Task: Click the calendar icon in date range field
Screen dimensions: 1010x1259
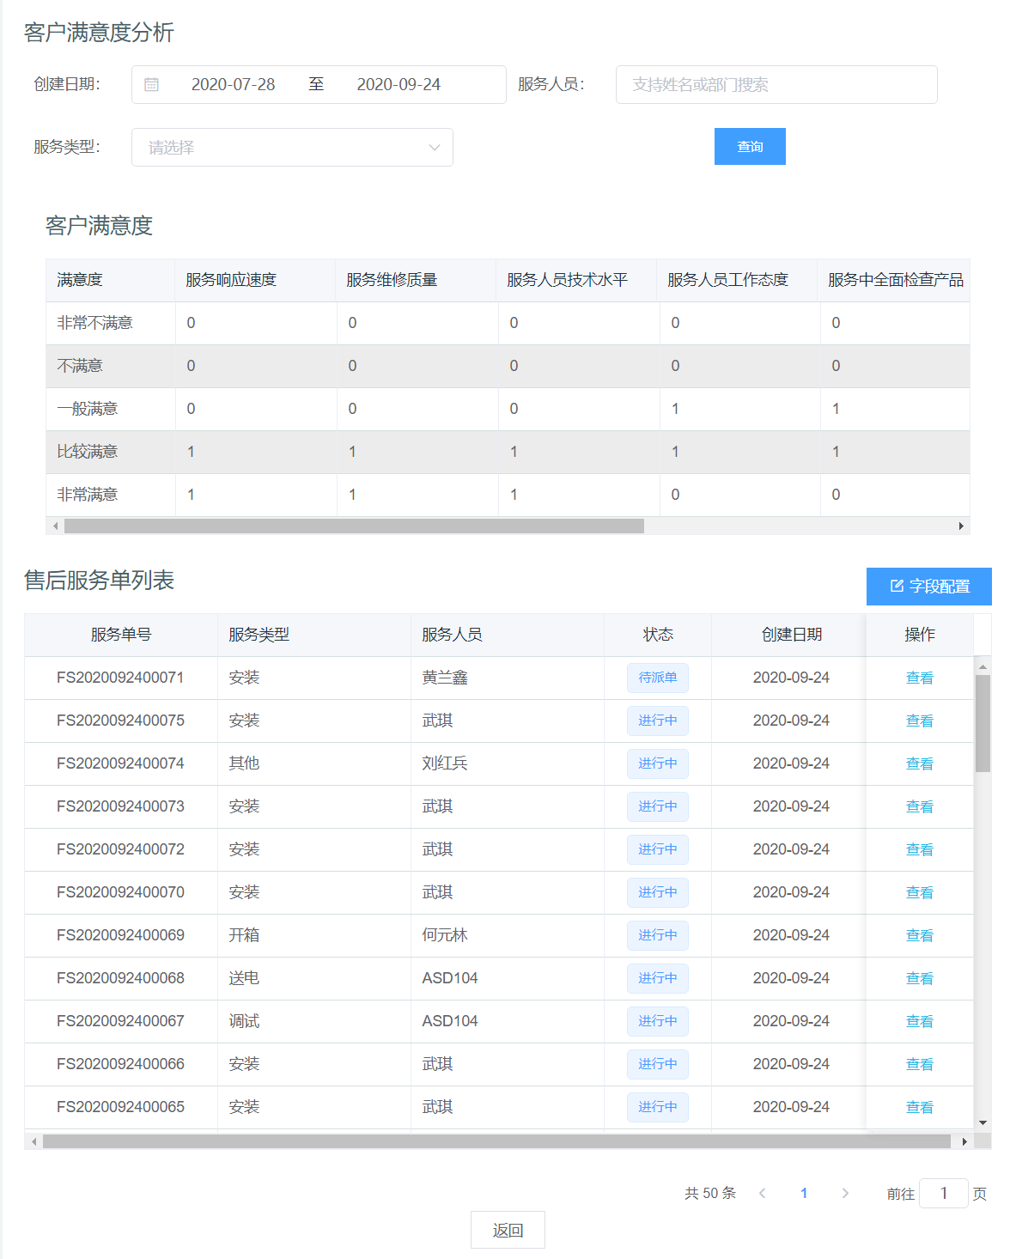Action: [x=152, y=85]
